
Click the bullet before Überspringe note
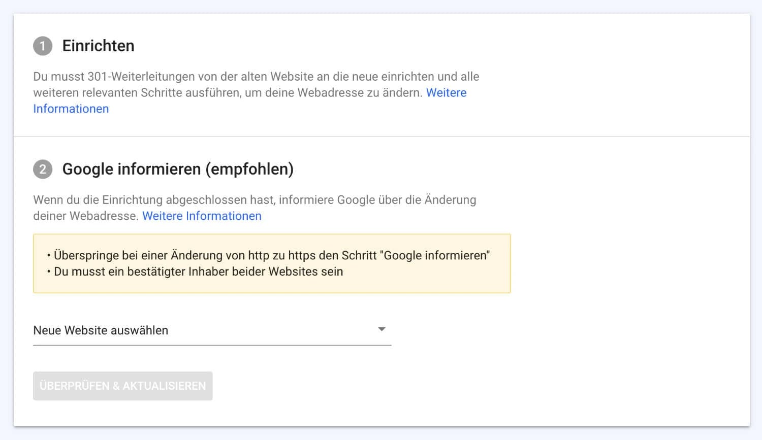(48, 255)
